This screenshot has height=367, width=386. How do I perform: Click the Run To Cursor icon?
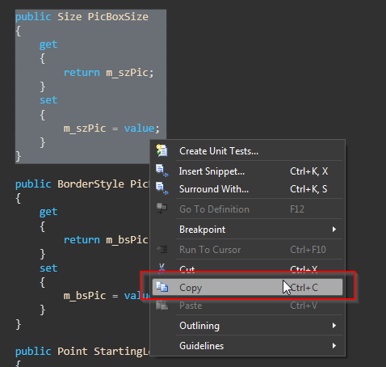(162, 249)
